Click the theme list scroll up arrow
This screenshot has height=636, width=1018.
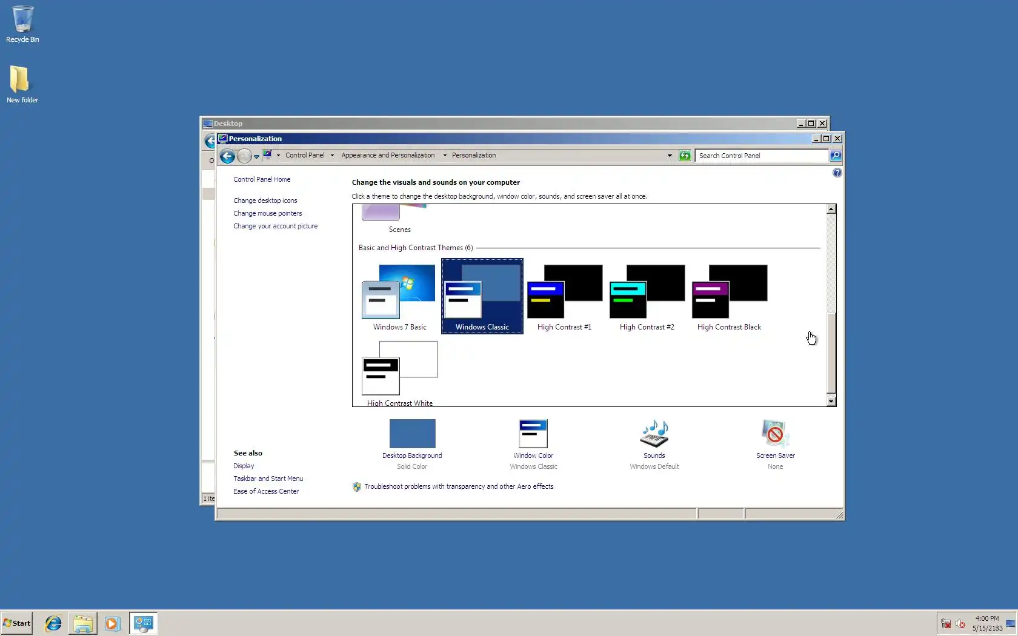click(x=831, y=210)
